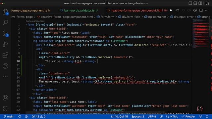Open the Explorer view in activity bar
The height and width of the screenshot is (119, 212).
click(5, 12)
